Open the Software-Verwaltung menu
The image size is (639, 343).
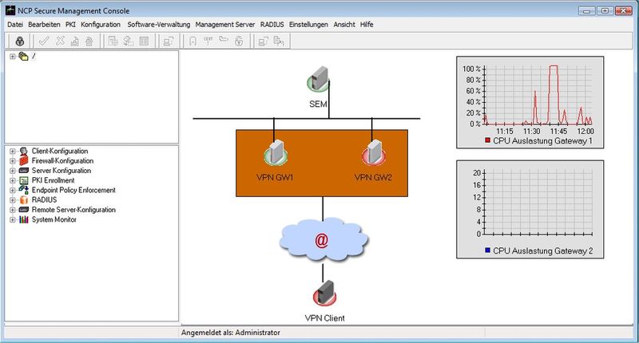158,25
